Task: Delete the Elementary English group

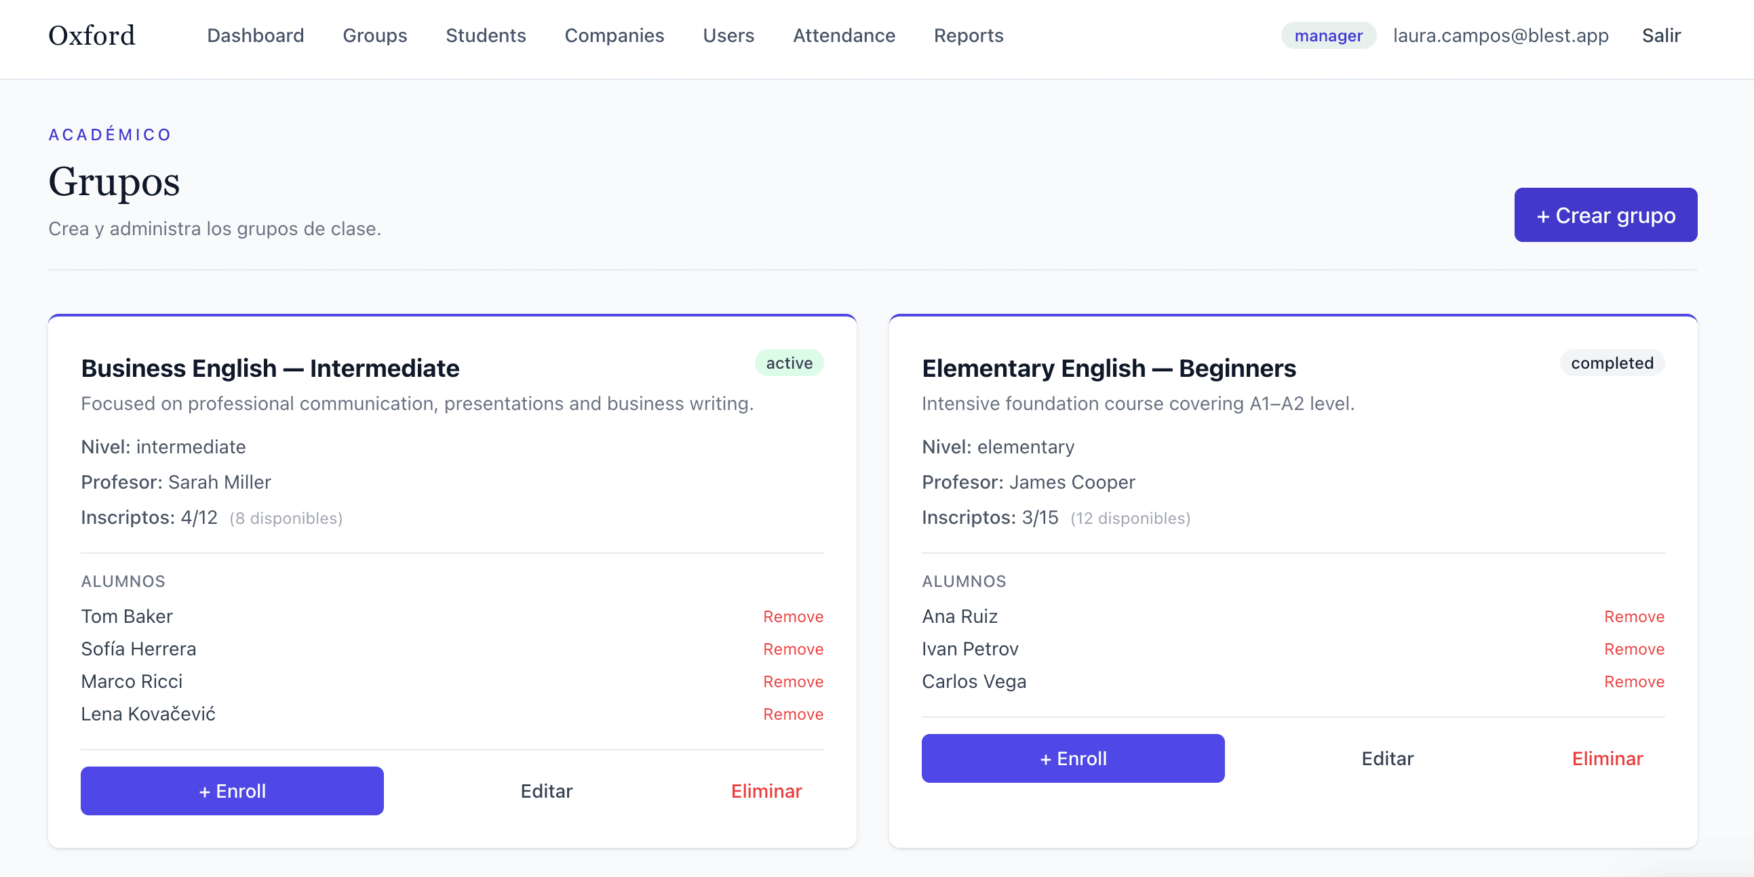Action: click(x=1607, y=758)
